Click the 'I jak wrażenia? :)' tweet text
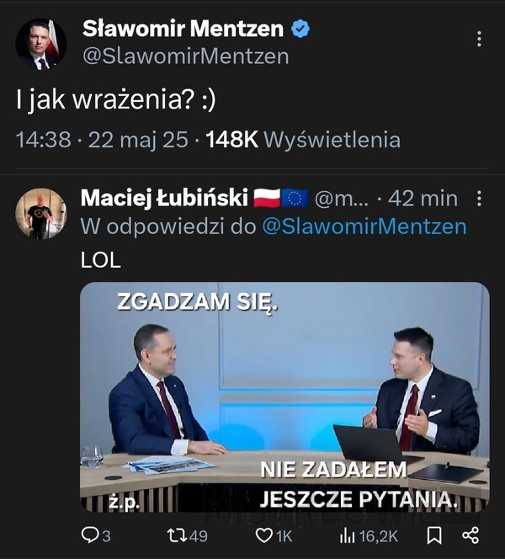505x559 pixels. pyautogui.click(x=116, y=100)
